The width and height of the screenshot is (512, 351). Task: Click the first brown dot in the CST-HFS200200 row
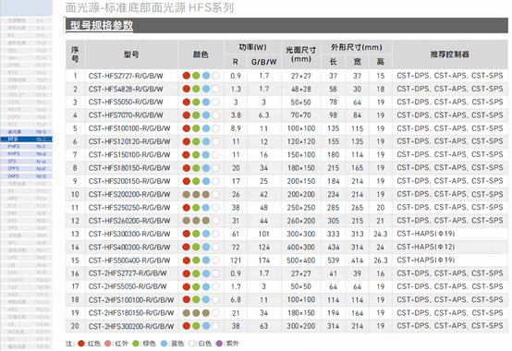[x=186, y=194]
